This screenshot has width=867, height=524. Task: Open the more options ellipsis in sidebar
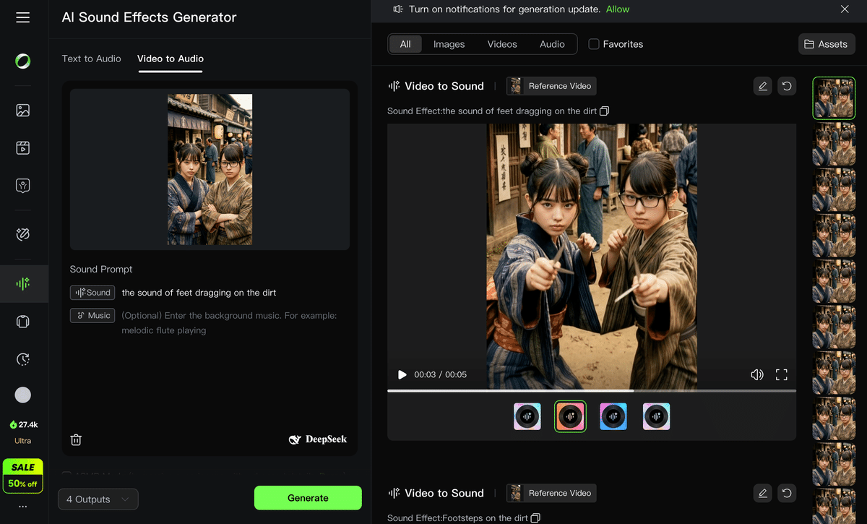pyautogui.click(x=23, y=507)
